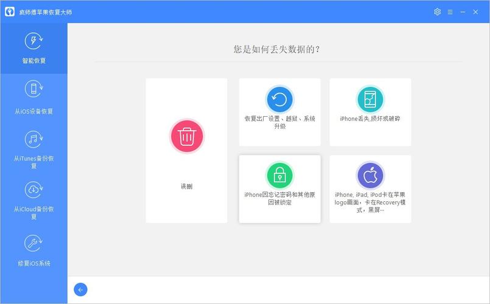Image resolution: width=490 pixels, height=304 pixels.
Task: Click the app logo in title bar
Action: coord(10,12)
